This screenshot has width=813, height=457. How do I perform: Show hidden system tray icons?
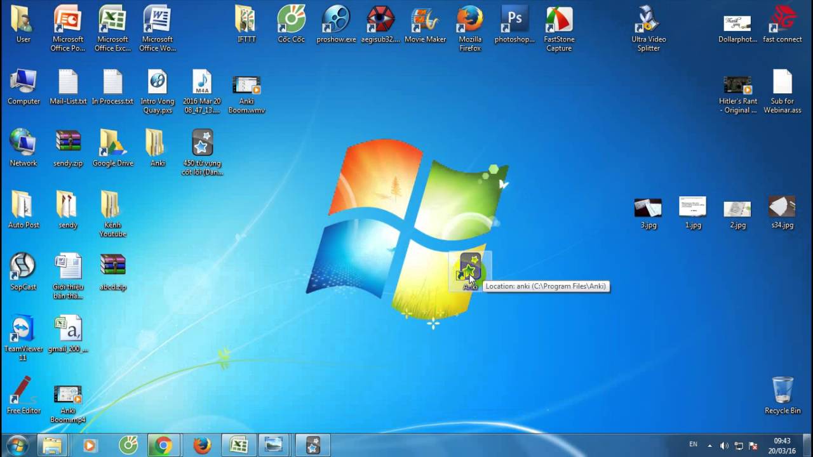pyautogui.click(x=709, y=446)
